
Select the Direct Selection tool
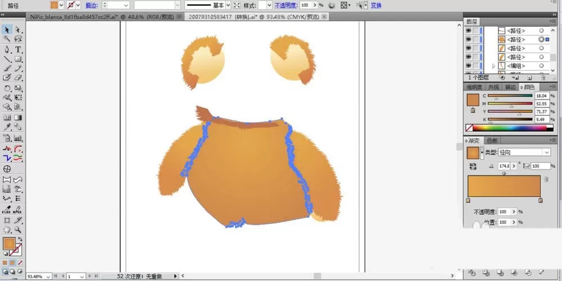(18, 30)
